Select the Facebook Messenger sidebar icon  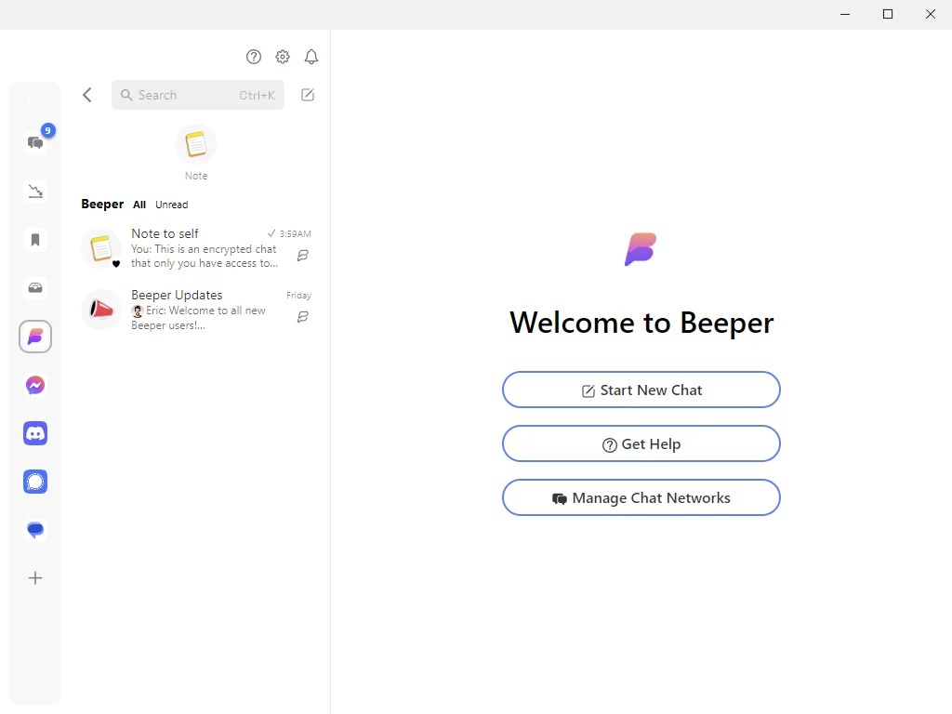pyautogui.click(x=35, y=385)
